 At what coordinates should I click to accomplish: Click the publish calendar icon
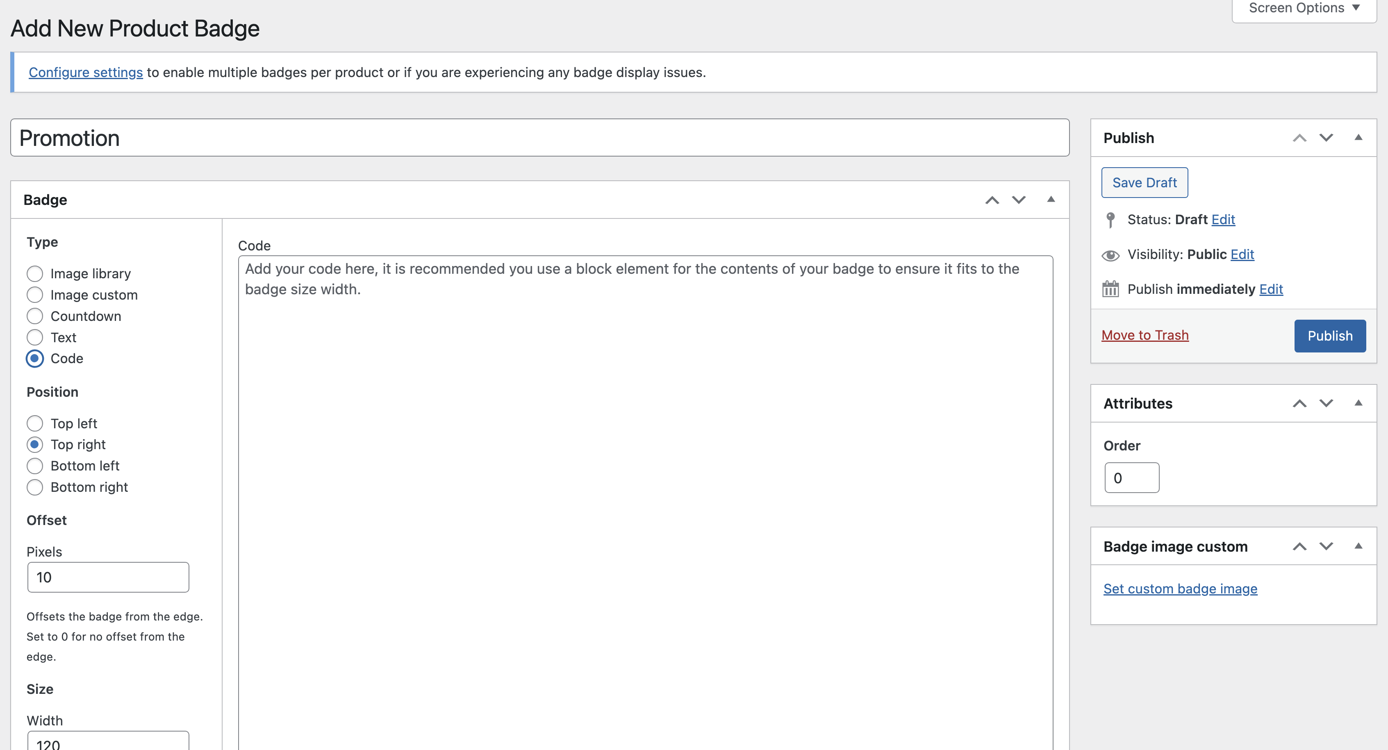tap(1110, 289)
